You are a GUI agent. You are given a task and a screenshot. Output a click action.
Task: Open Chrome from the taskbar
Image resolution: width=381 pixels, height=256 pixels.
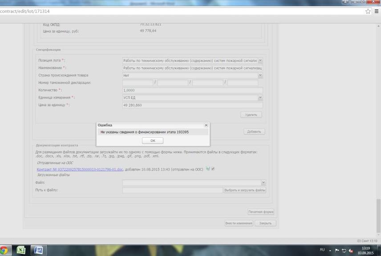pyautogui.click(x=4, y=250)
